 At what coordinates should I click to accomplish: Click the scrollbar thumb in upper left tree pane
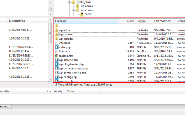click(50, 9)
